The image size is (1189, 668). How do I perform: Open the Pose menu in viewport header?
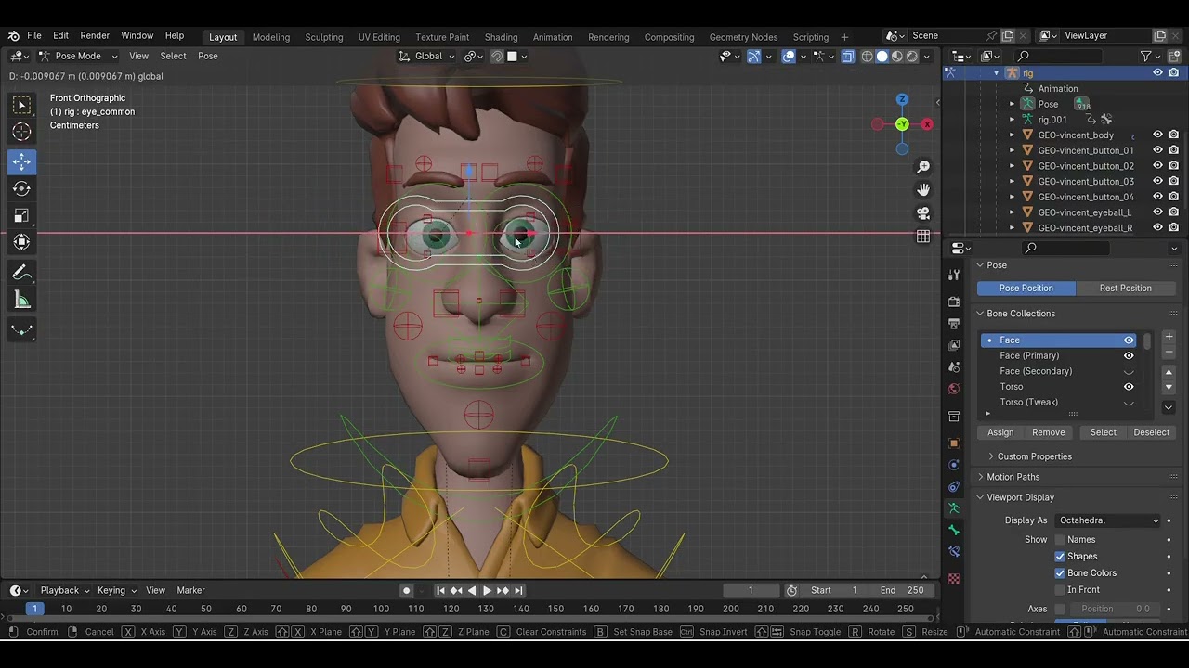click(208, 57)
